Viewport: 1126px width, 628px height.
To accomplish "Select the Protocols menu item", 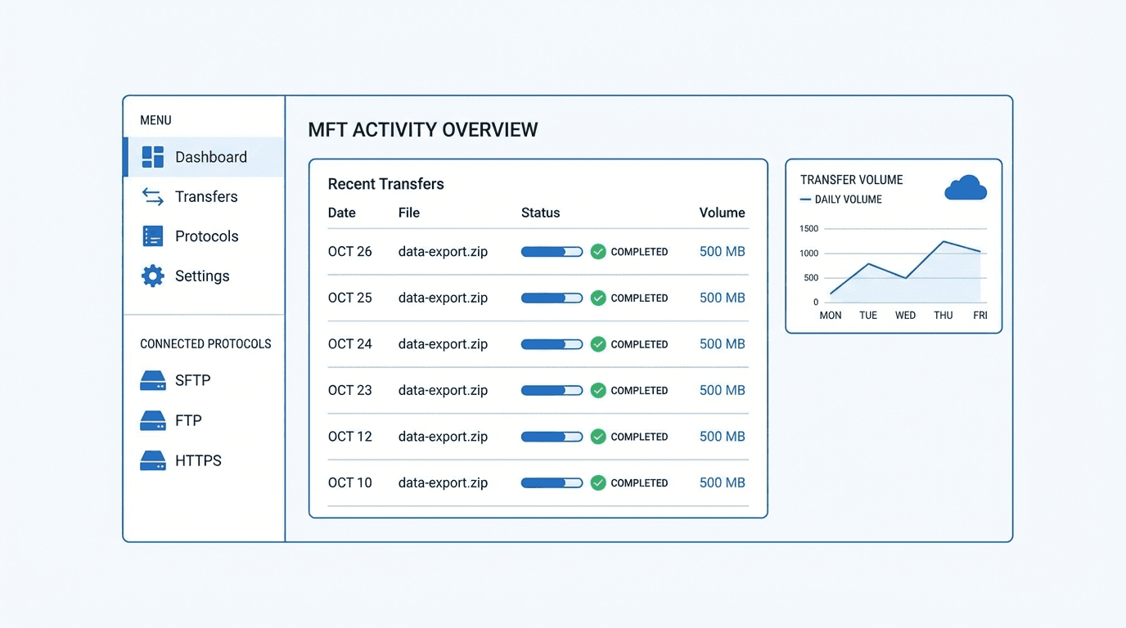I will pyautogui.click(x=206, y=236).
